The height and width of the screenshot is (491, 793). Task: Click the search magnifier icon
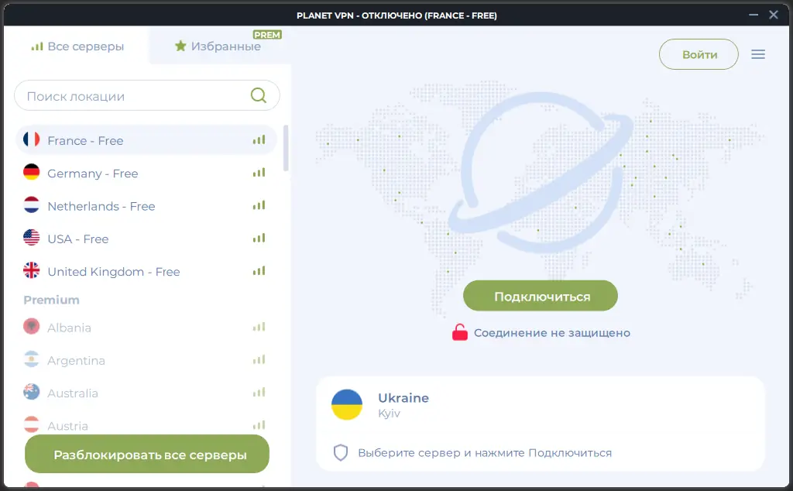(259, 95)
